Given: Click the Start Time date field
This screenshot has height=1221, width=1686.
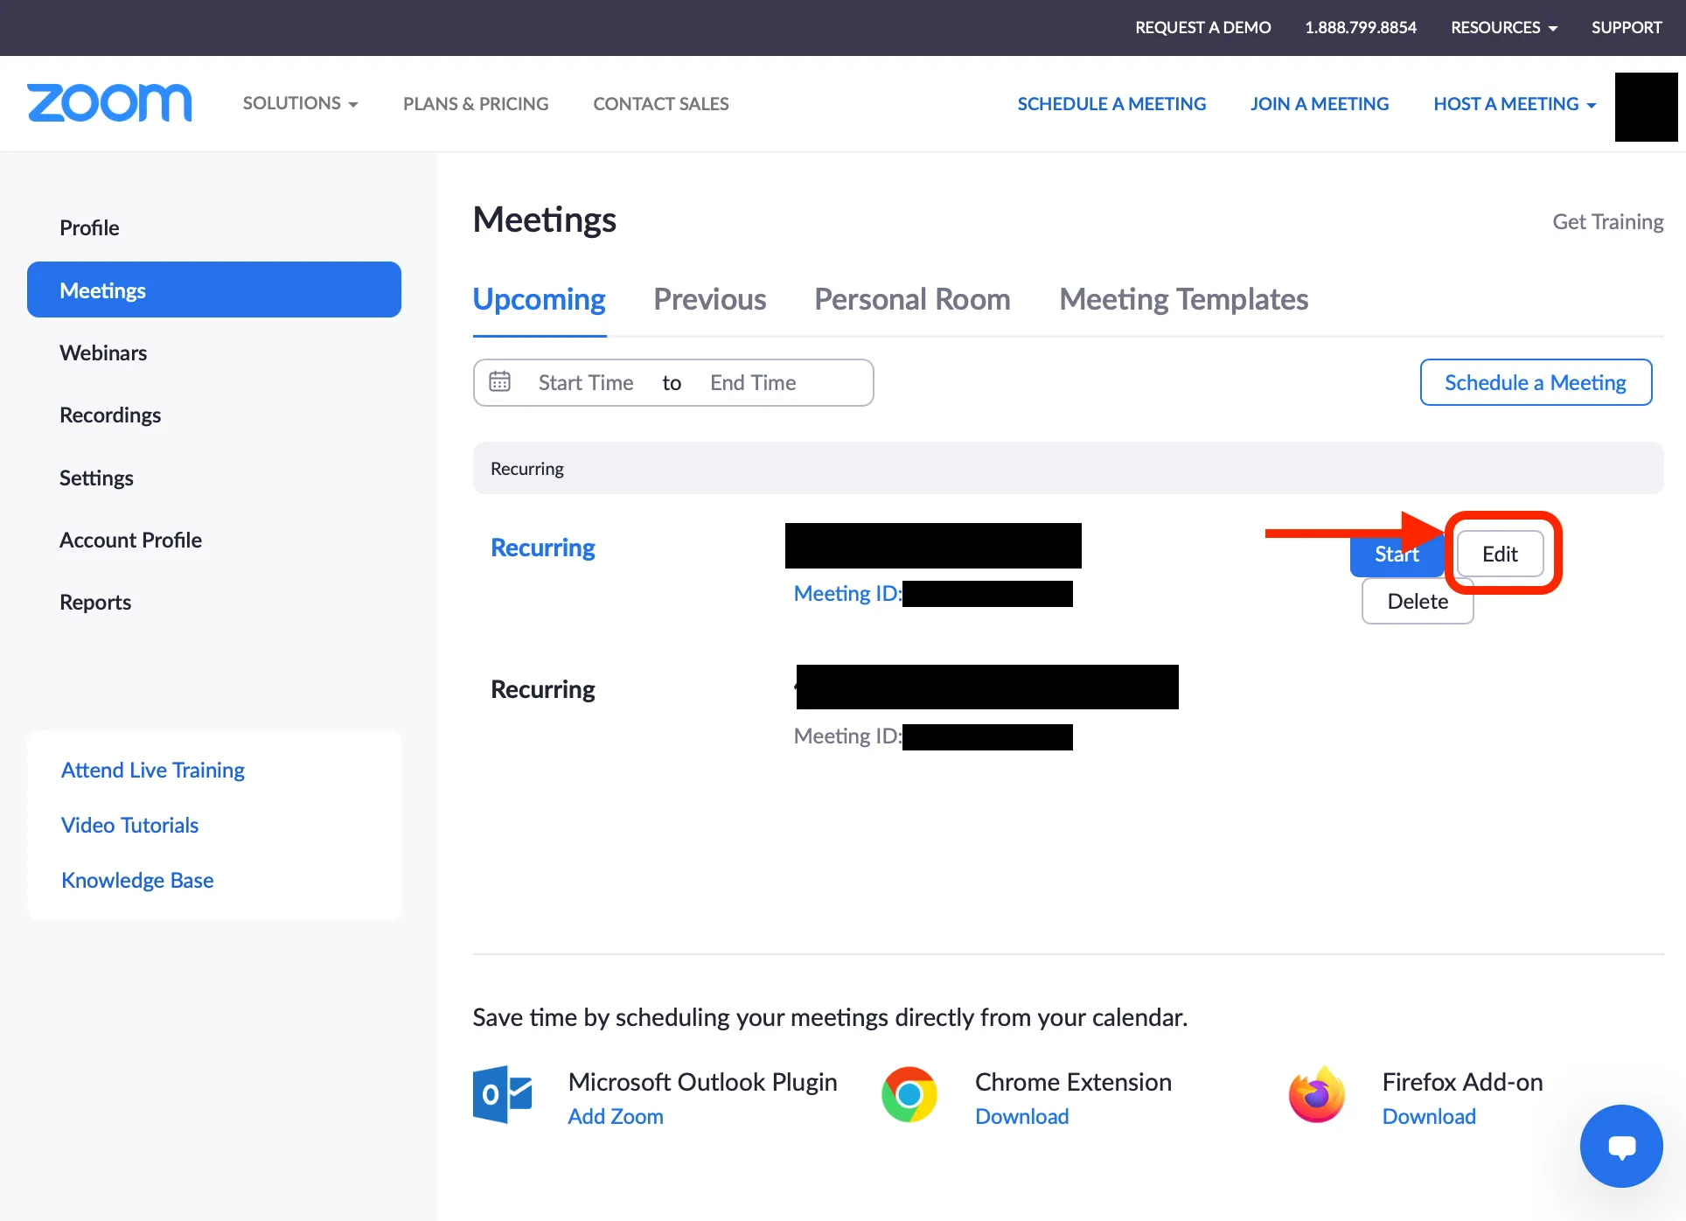Looking at the screenshot, I should (x=585, y=382).
